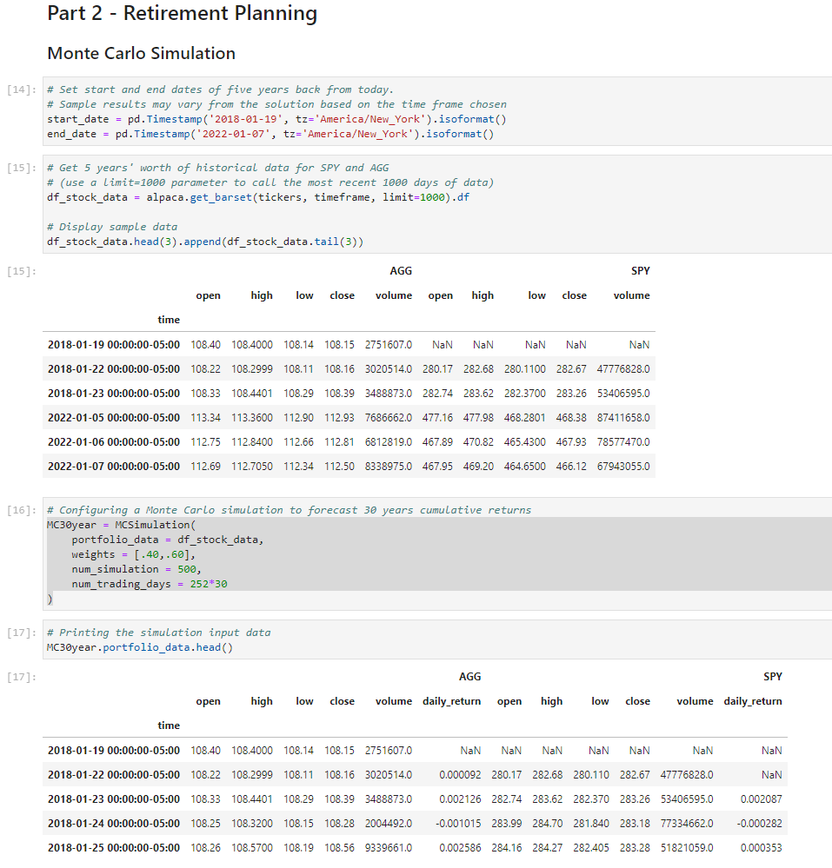Click the 'Monte Carlo Simulation' subheading
832x868 pixels.
141,53
